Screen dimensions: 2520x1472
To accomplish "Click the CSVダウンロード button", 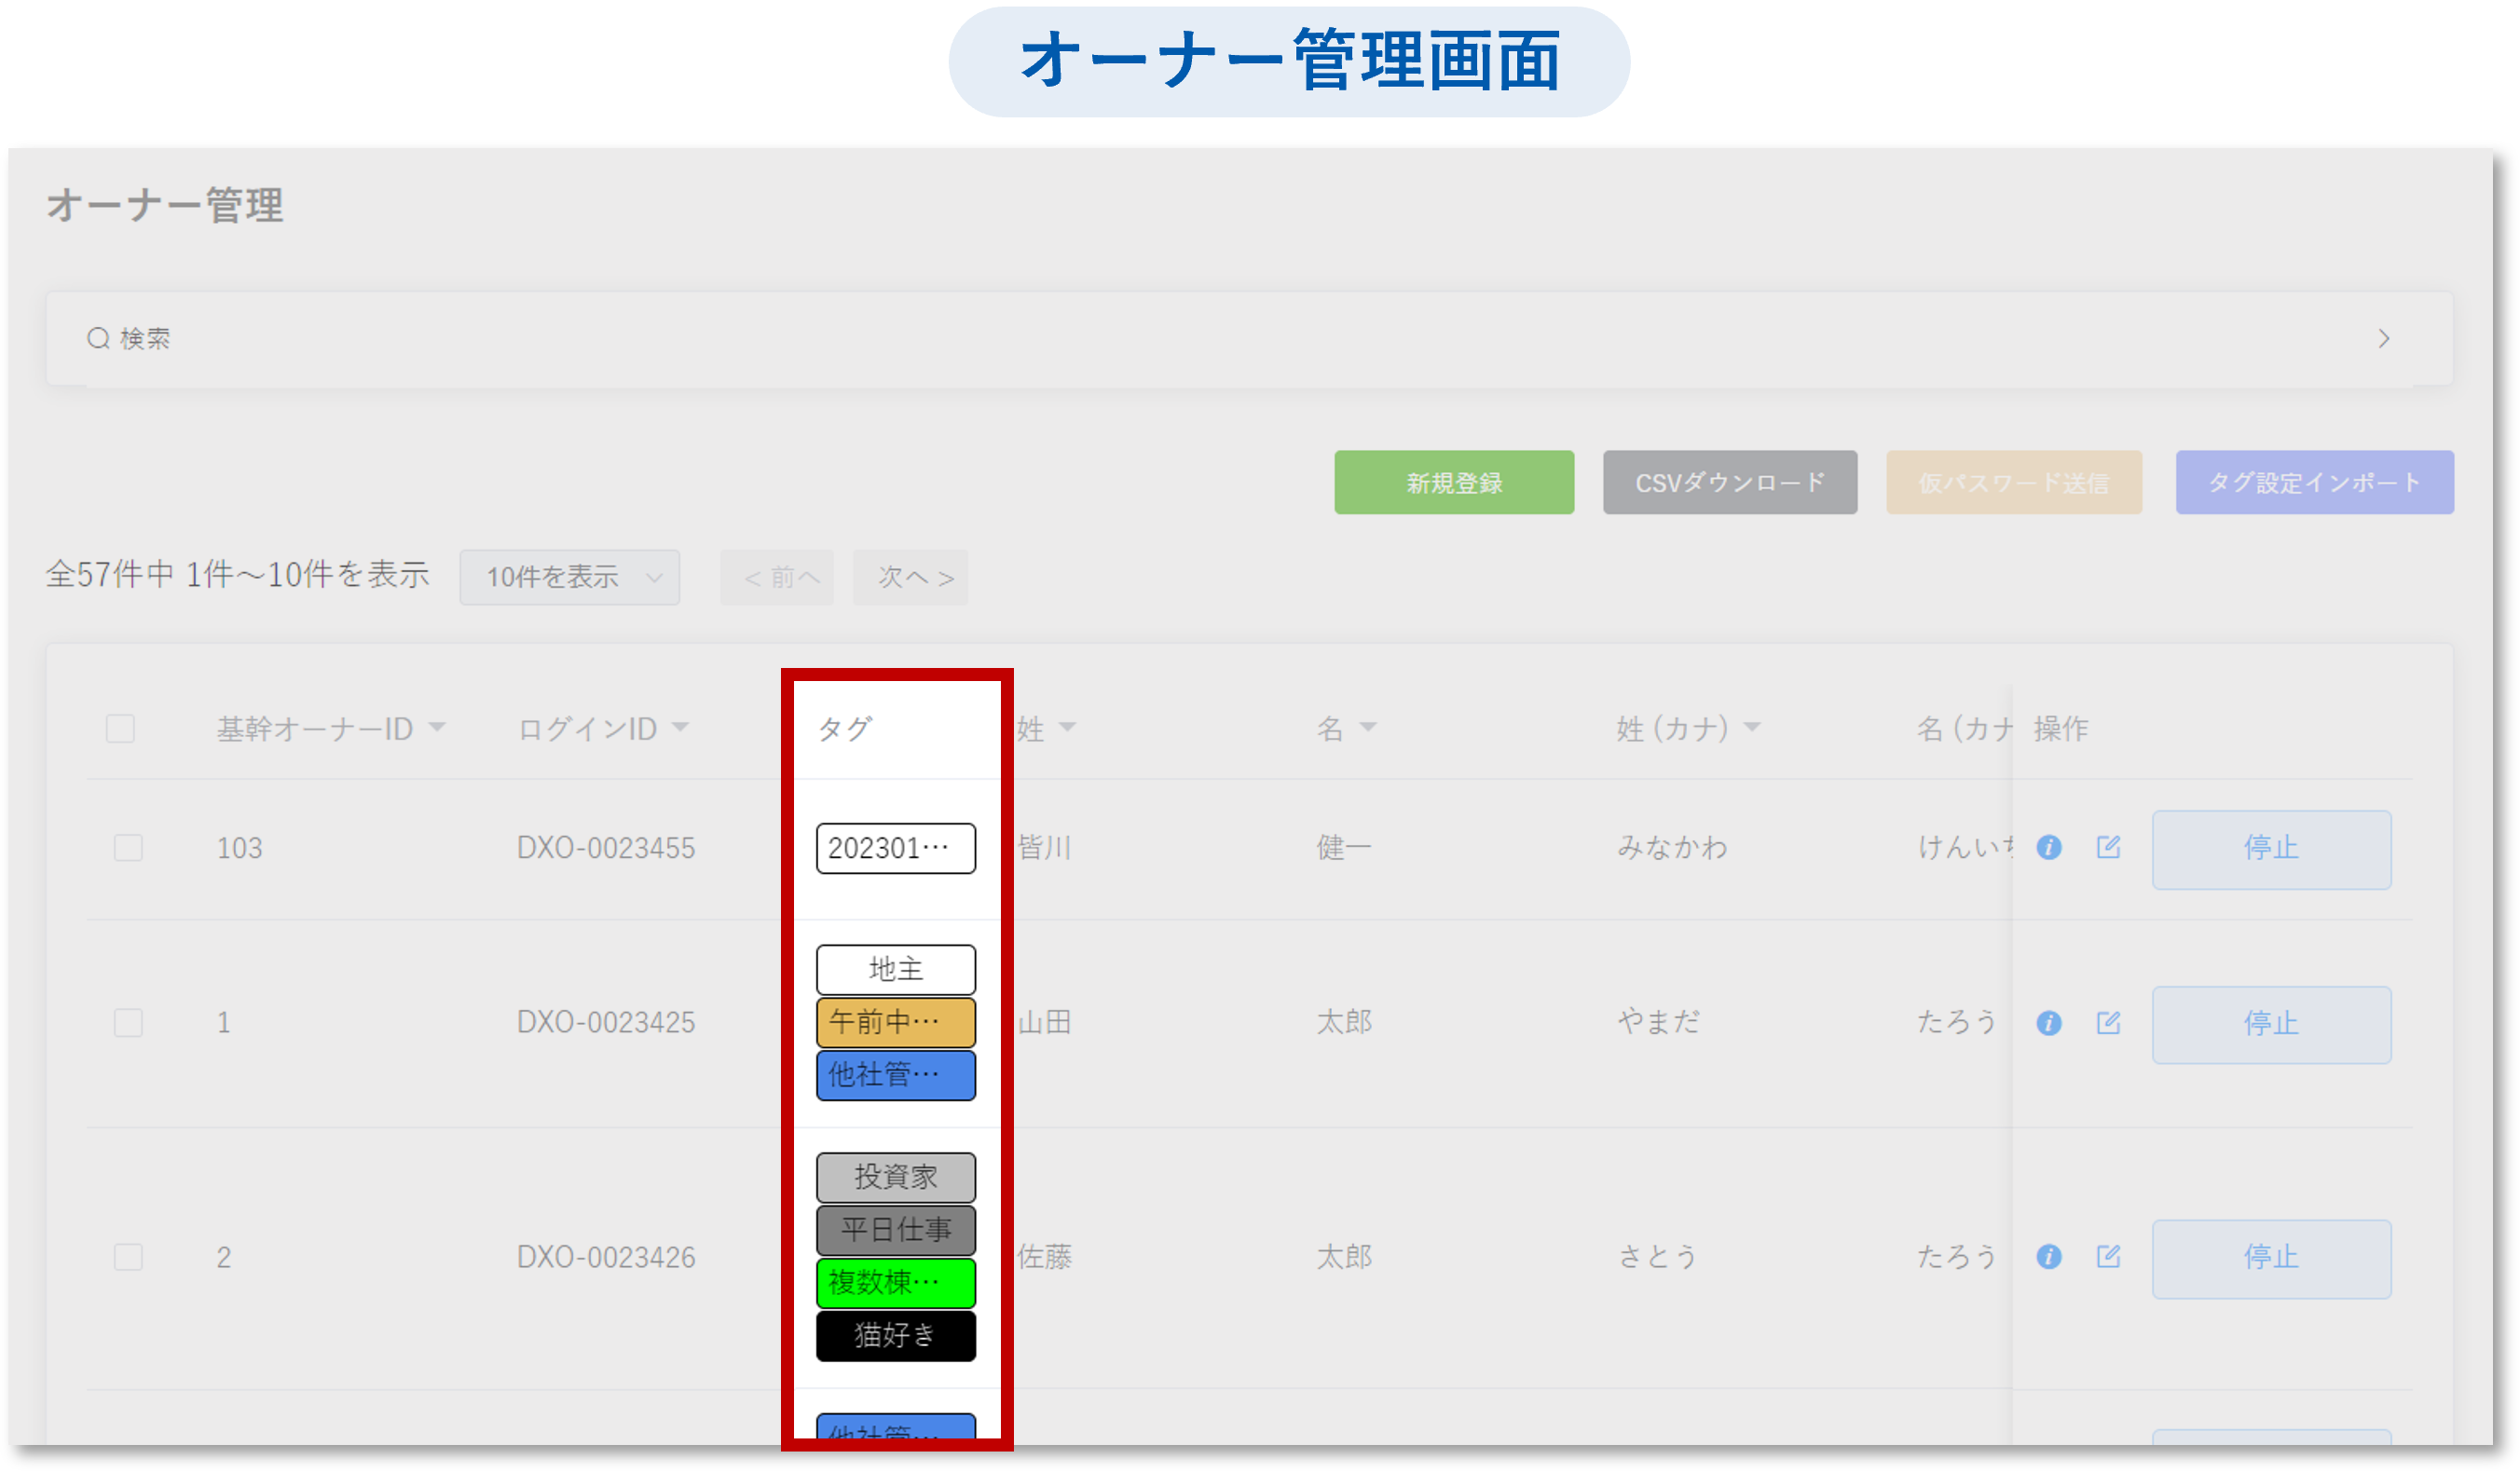I will [x=1729, y=483].
